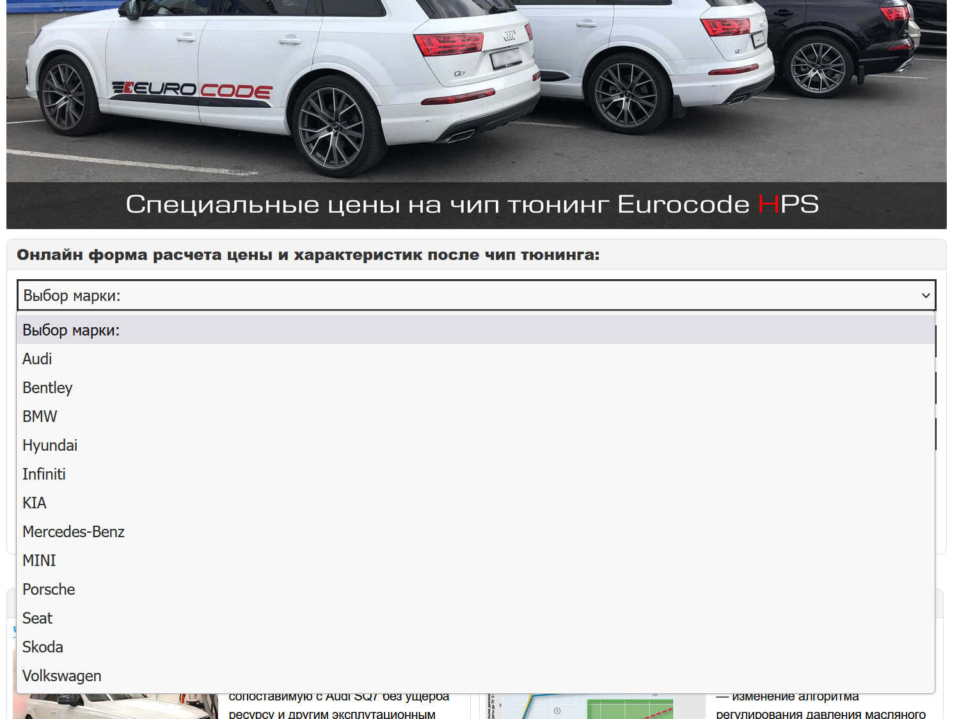Select Audi from the brand dropdown
The height and width of the screenshot is (719, 959).
[x=36, y=359]
